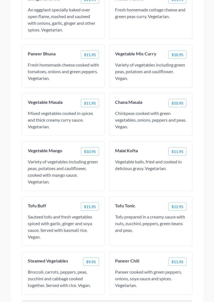Click the Paneer Chili description text

(x=148, y=278)
